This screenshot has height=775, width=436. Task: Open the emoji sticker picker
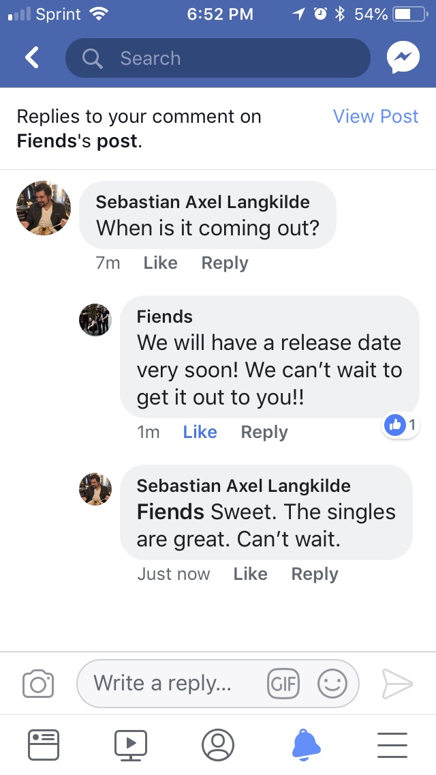332,683
